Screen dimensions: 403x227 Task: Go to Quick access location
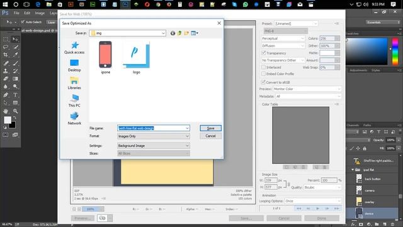click(74, 48)
